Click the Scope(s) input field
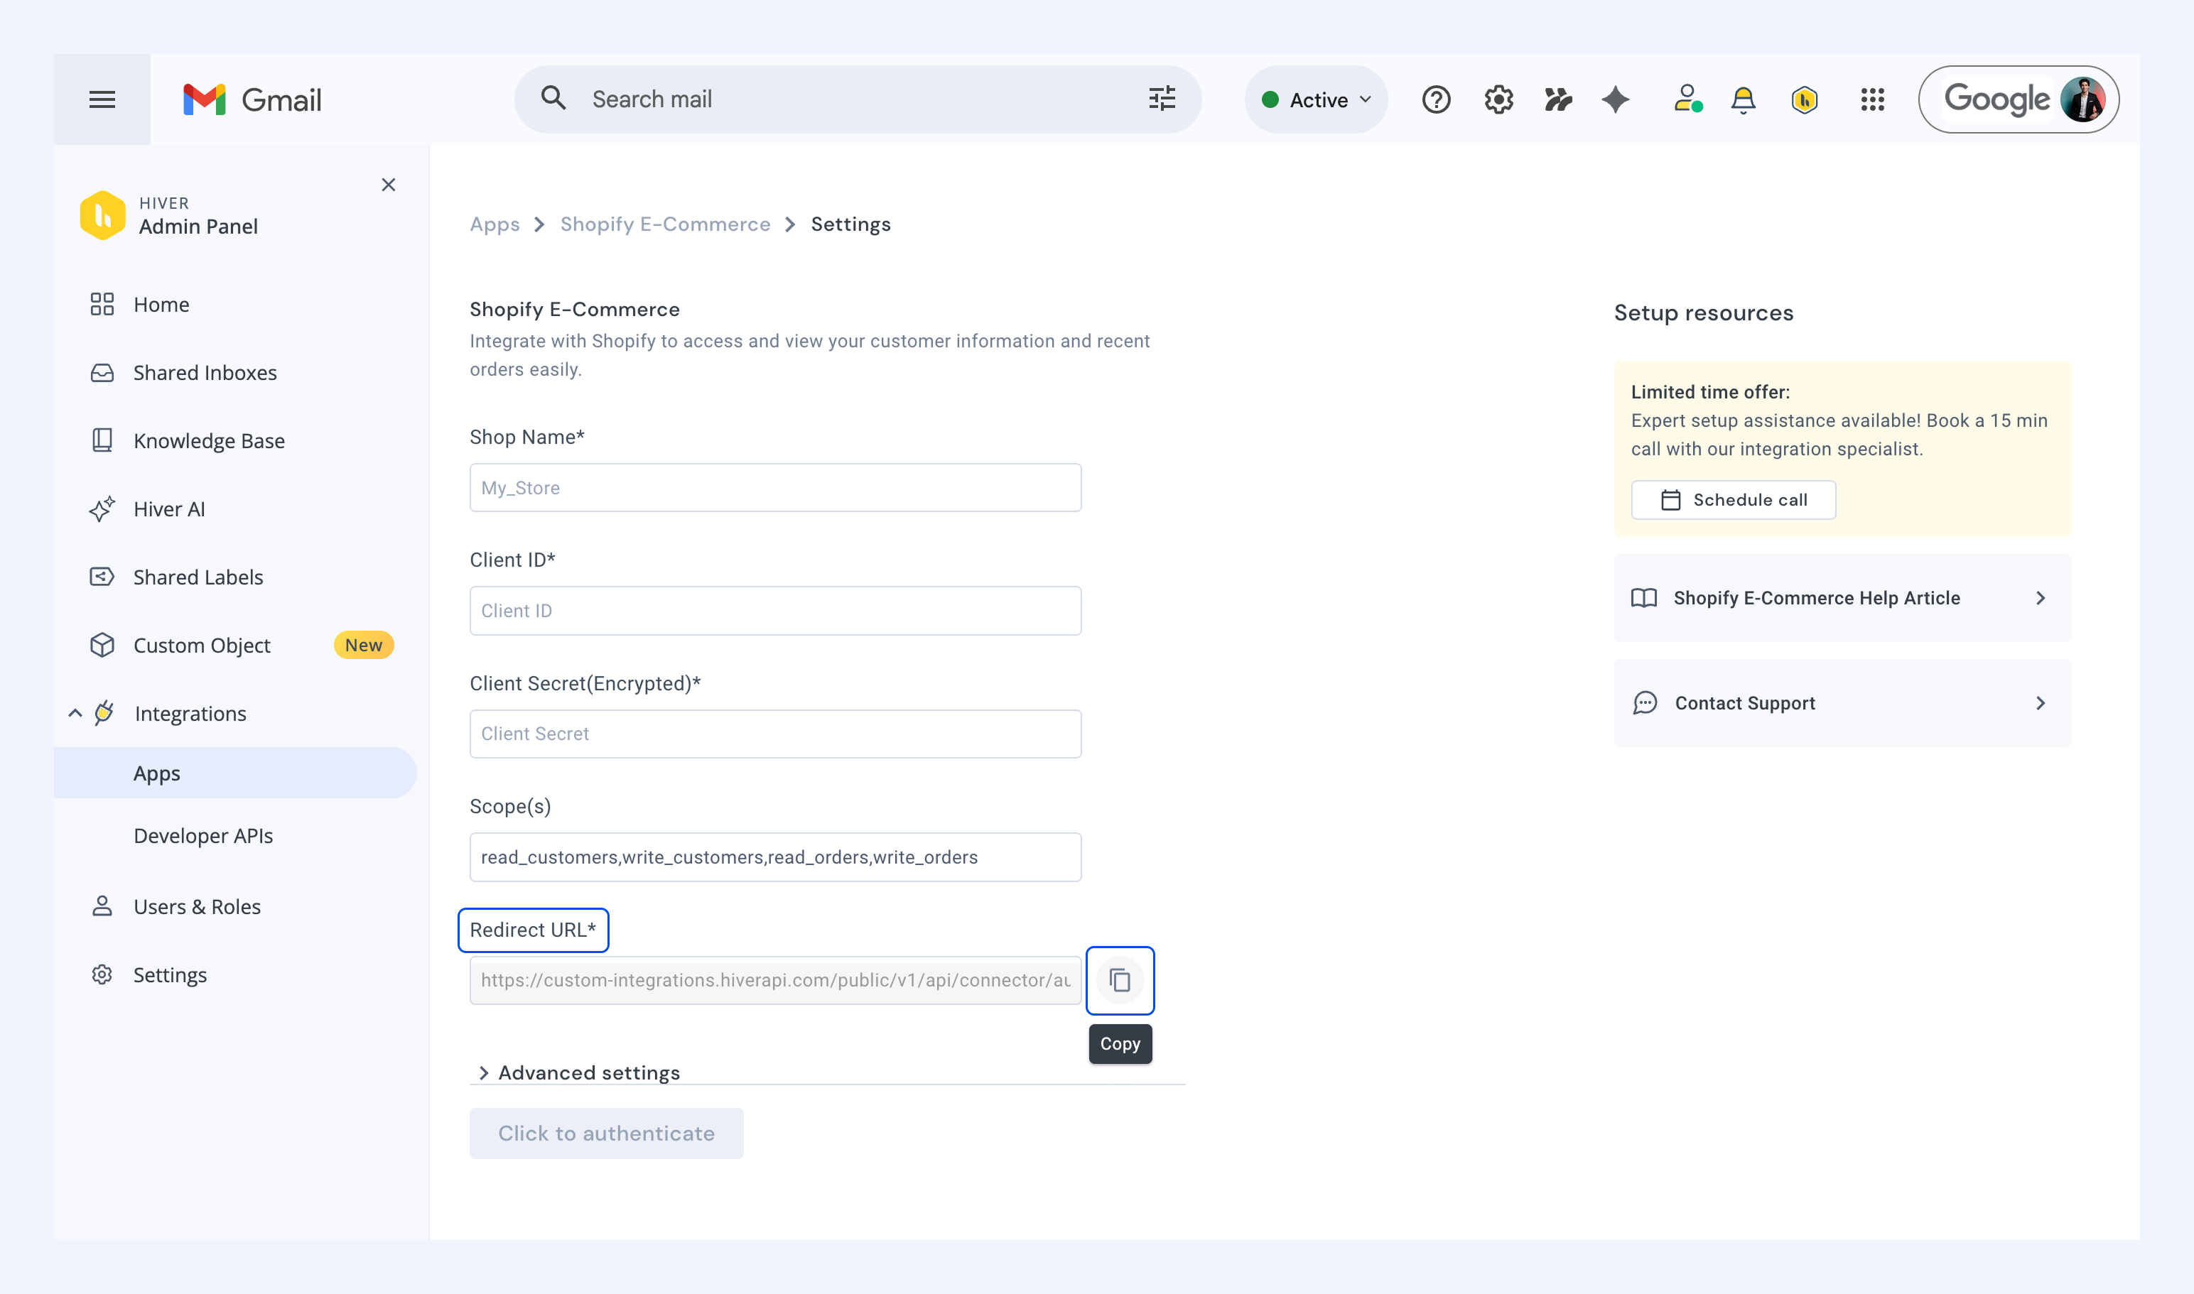This screenshot has height=1294, width=2194. coord(776,857)
